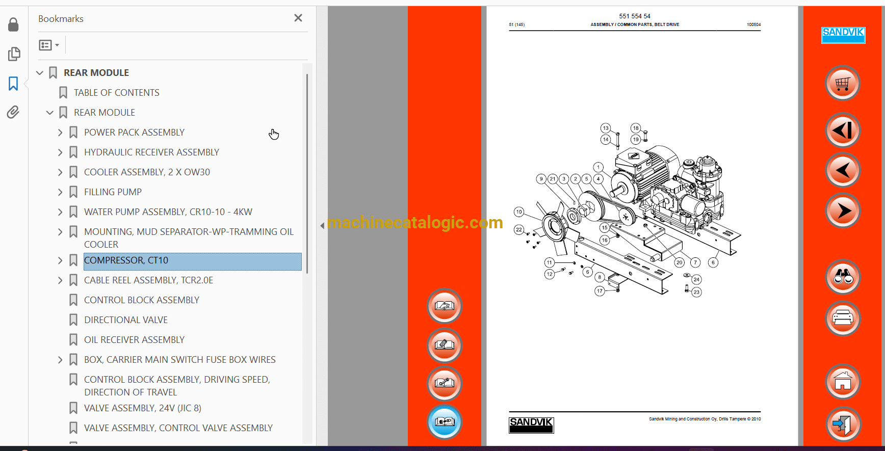Open the OIL RECEIVER ASSEMBLY bookmark
The image size is (885, 451).
coord(134,340)
